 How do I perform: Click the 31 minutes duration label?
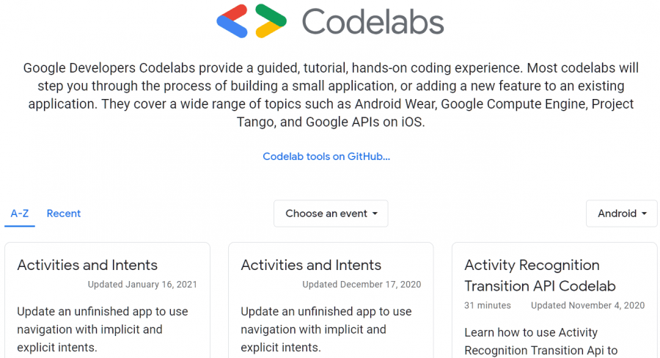[488, 305]
